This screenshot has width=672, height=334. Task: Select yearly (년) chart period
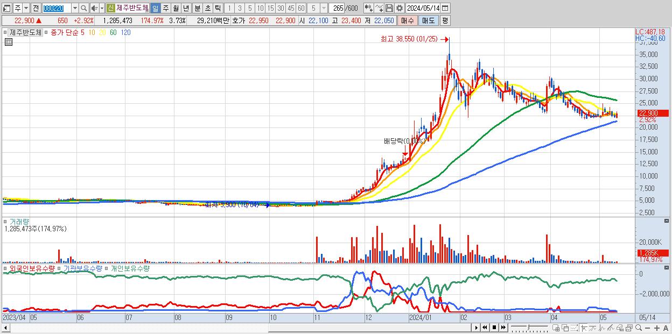186,9
